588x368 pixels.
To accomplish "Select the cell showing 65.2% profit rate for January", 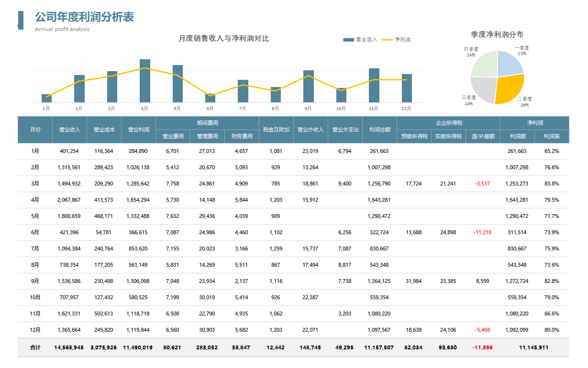I will [x=551, y=151].
